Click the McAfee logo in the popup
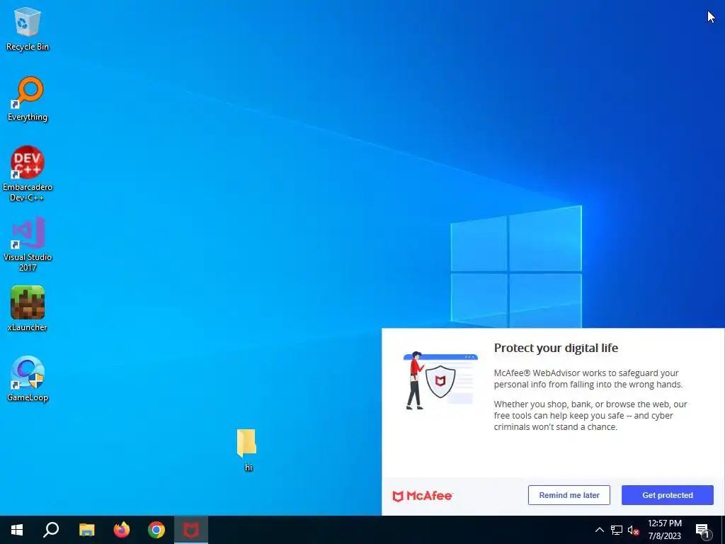This screenshot has width=725, height=544. point(423,496)
